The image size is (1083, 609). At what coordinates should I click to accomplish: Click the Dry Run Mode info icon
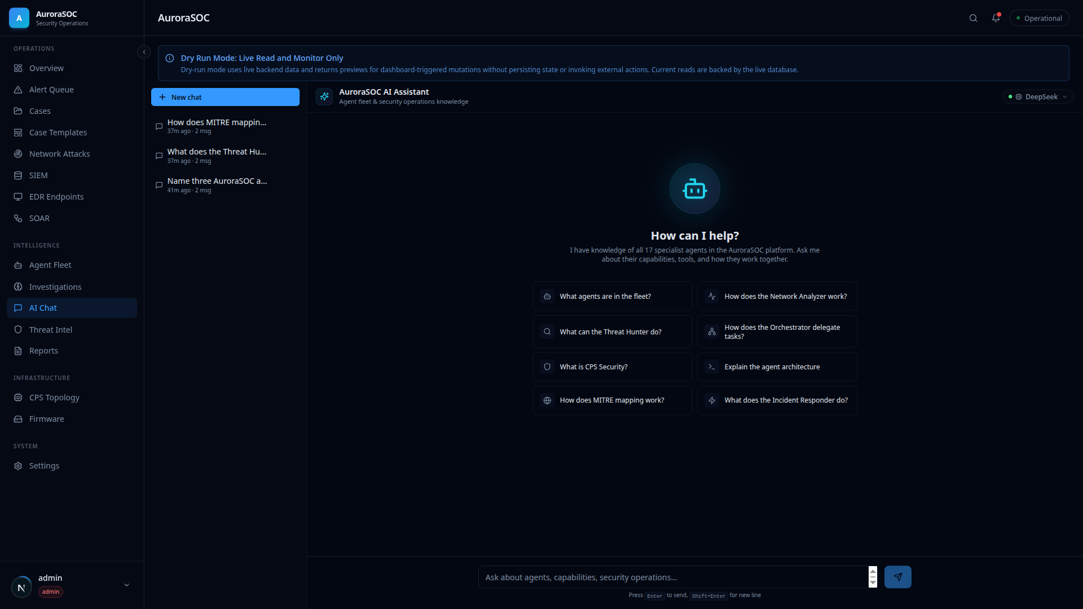[x=169, y=58]
